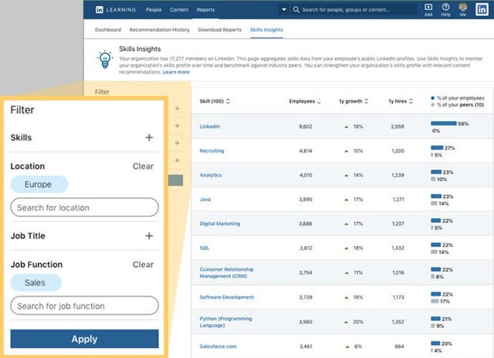Click the lightbulb Skills Insights icon
The image size is (494, 358).
tap(105, 59)
